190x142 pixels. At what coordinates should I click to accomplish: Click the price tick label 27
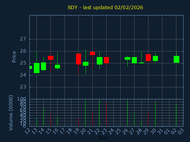[23, 39]
